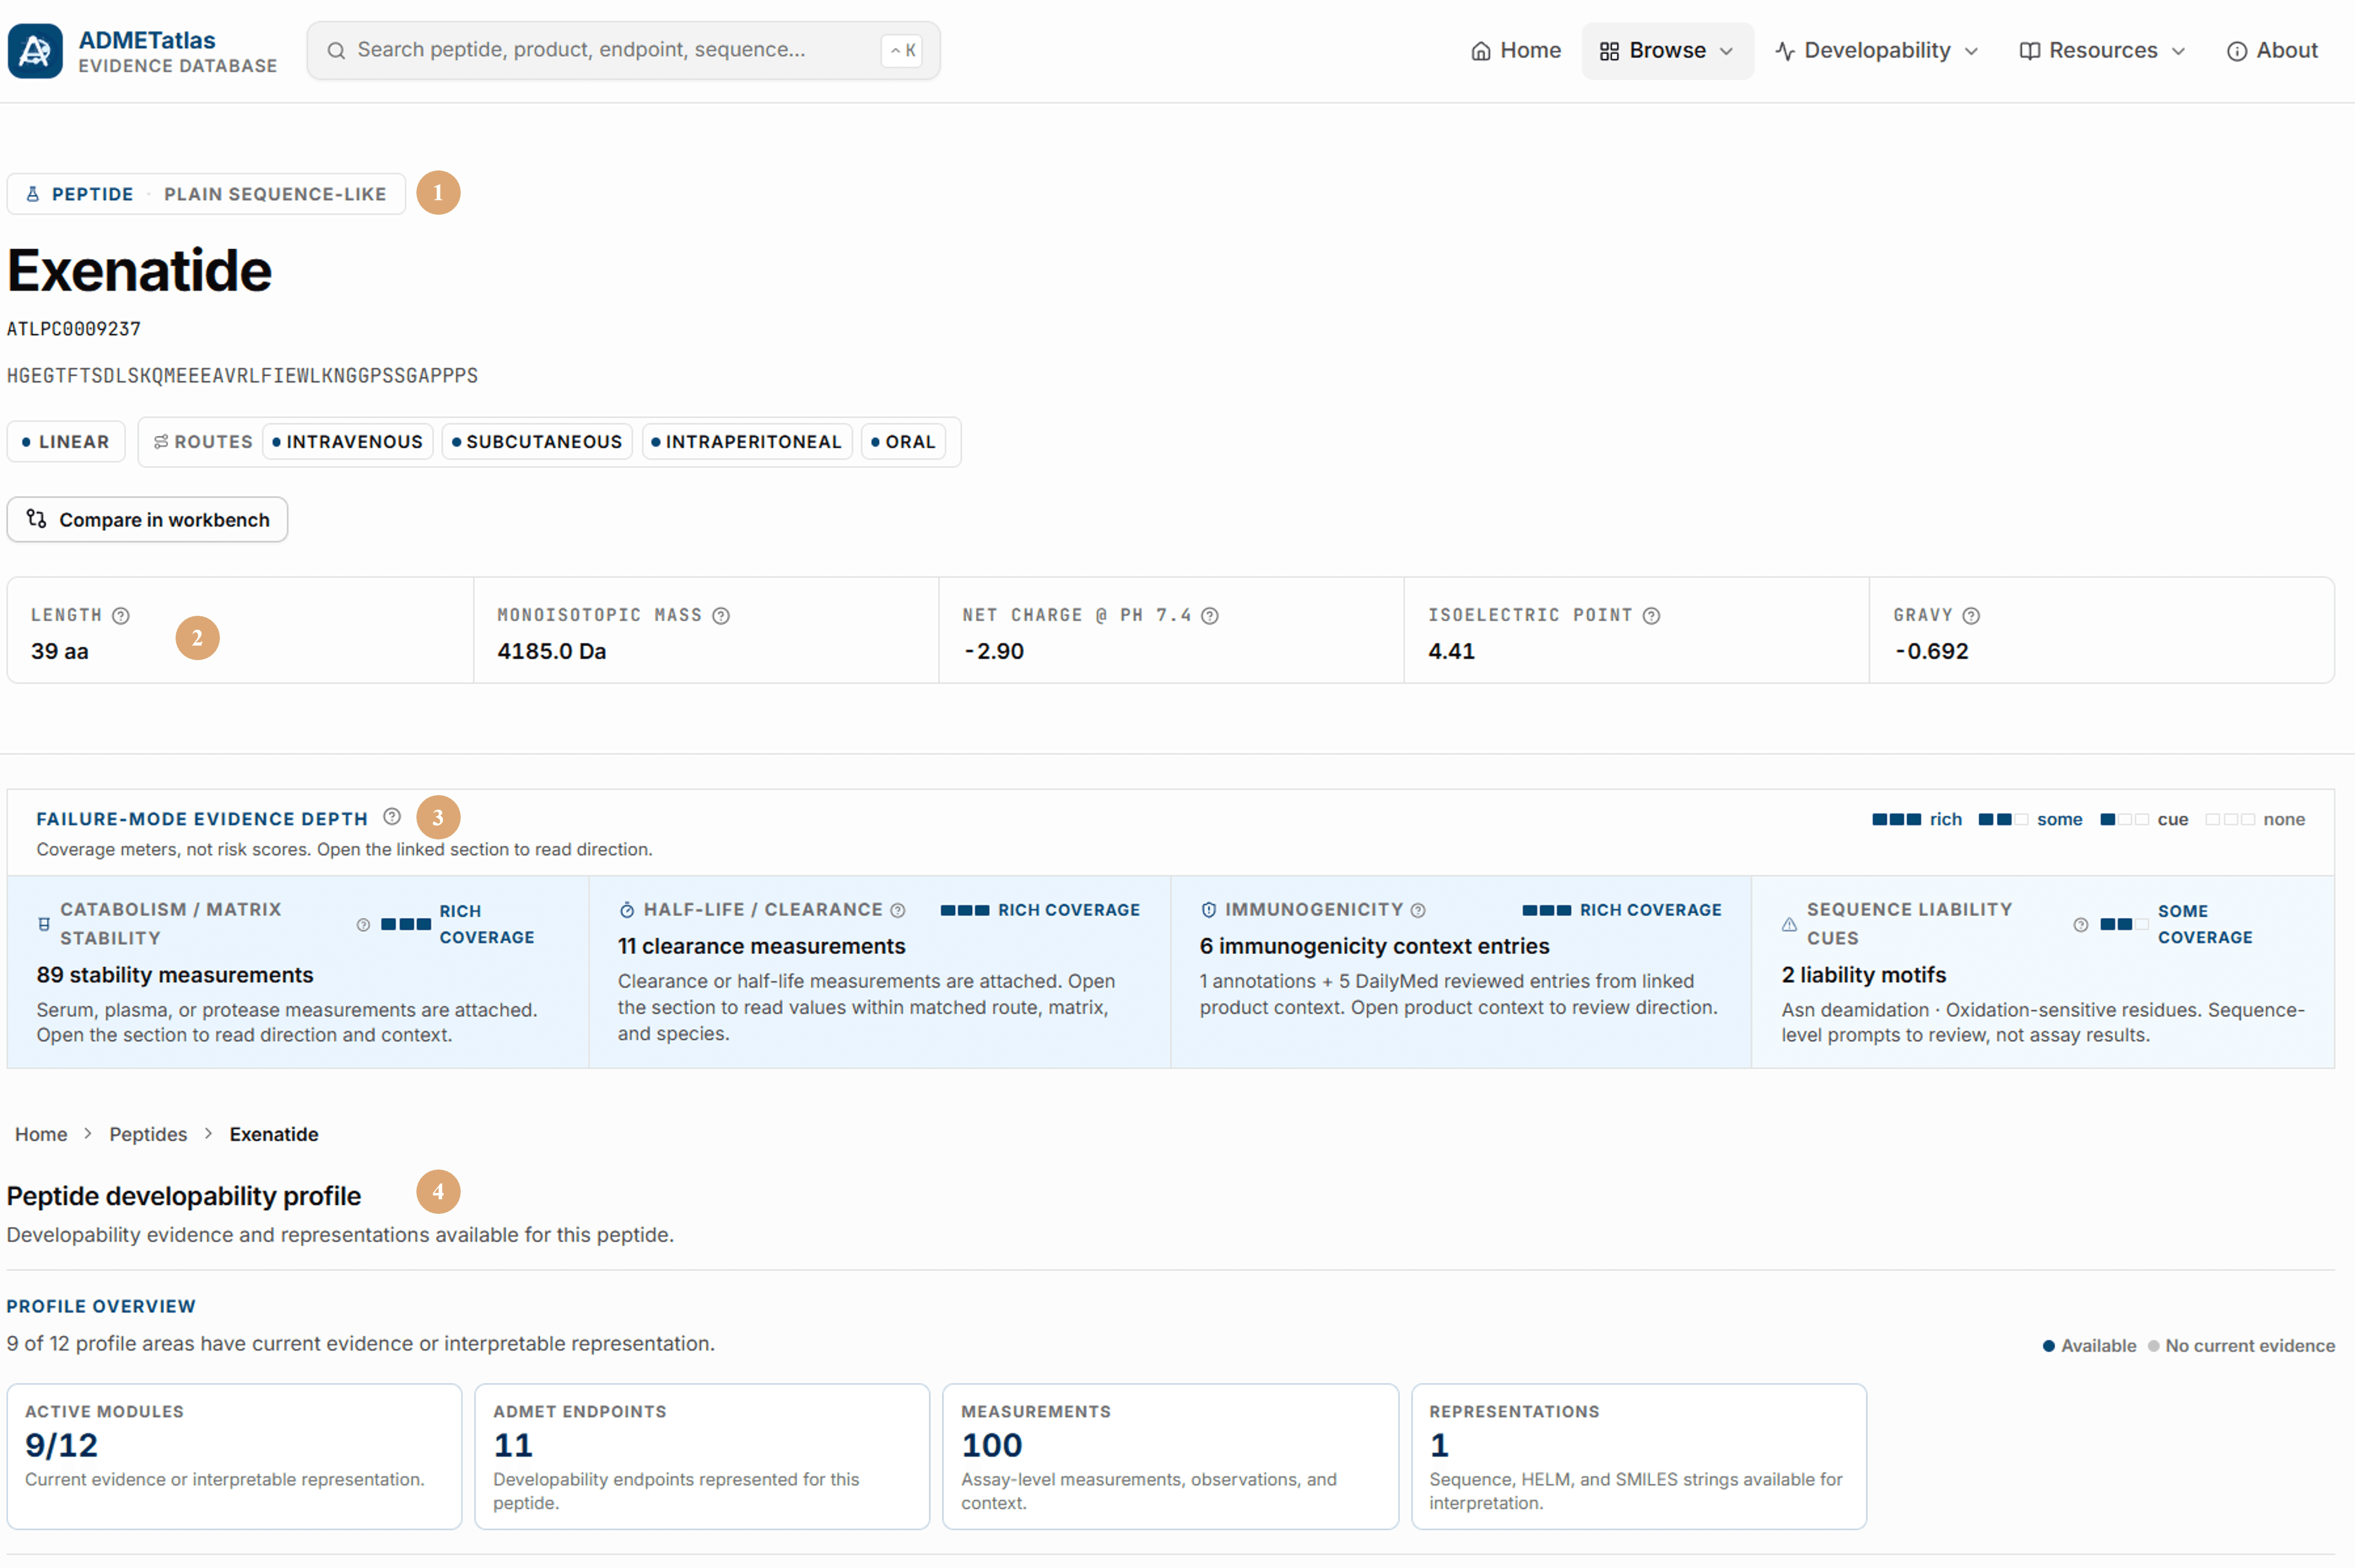
Task: Open the About nav item
Action: 2272,51
